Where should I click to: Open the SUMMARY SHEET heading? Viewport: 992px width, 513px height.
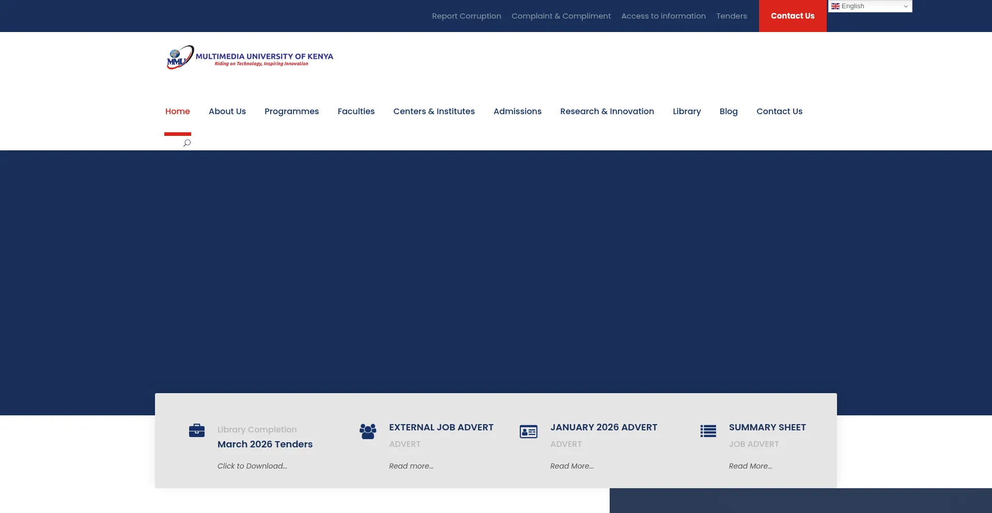pos(767,427)
